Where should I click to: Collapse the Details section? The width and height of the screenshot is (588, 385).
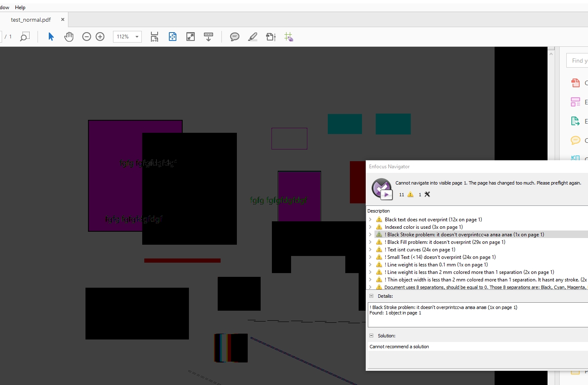371,296
